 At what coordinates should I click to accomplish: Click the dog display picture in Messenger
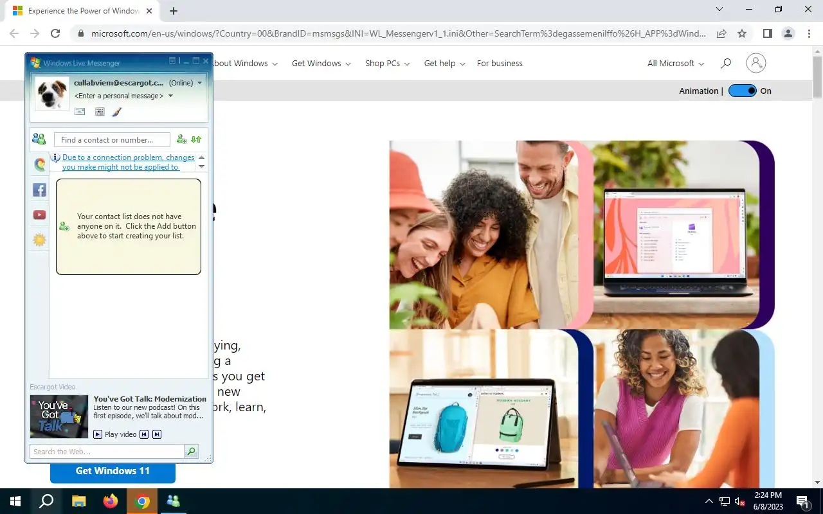(51, 94)
